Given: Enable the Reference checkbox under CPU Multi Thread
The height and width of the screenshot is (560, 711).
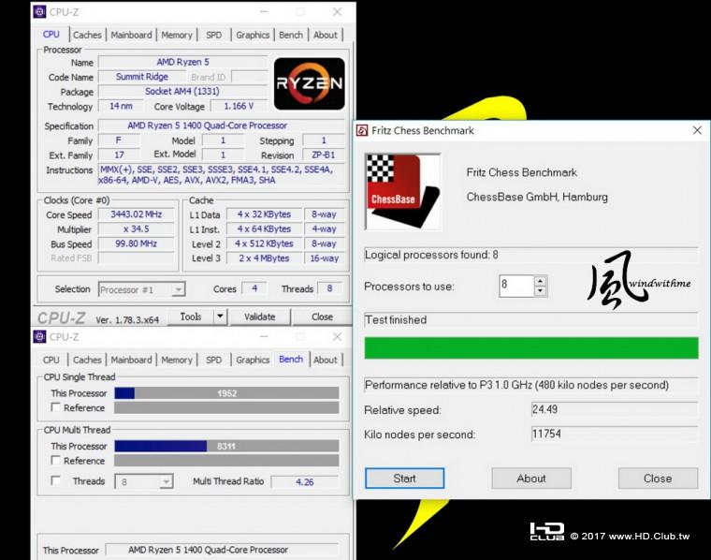Looking at the screenshot, I should pos(55,460).
